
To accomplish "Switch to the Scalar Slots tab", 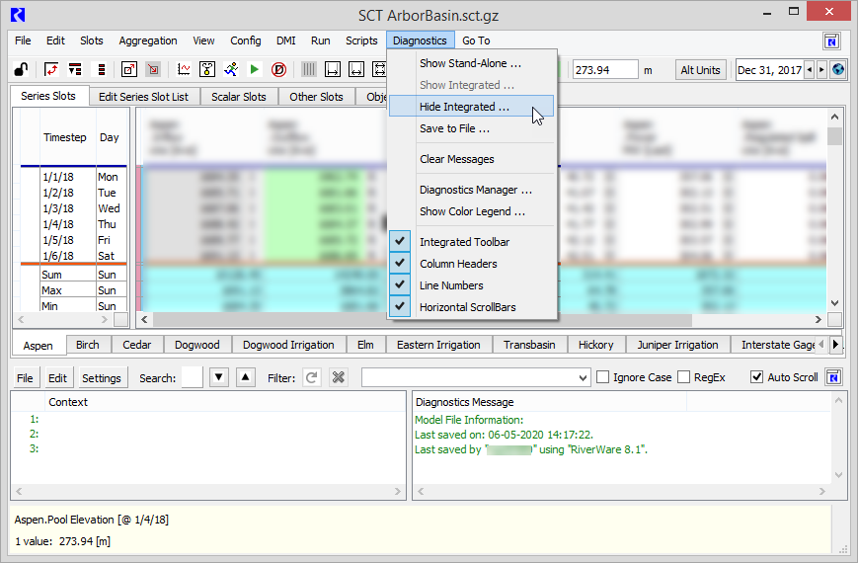I will [x=238, y=97].
